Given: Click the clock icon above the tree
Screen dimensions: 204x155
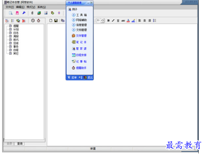Looking at the screenshot, I should [33, 21].
